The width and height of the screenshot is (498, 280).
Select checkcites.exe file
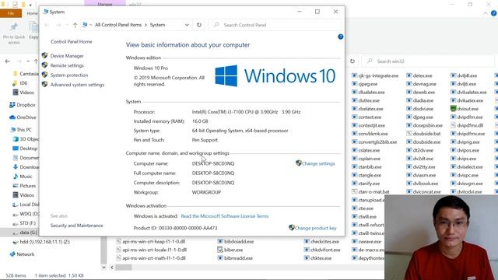tap(321, 242)
